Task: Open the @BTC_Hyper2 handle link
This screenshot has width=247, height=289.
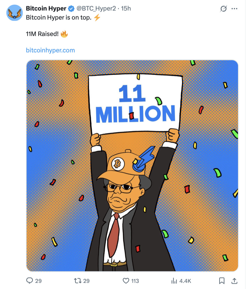Action: pyautogui.click(x=96, y=8)
